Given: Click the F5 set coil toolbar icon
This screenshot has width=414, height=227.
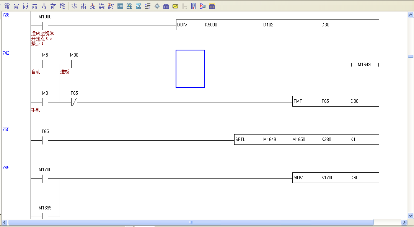Looking at the screenshot, I should click(x=7, y=6).
